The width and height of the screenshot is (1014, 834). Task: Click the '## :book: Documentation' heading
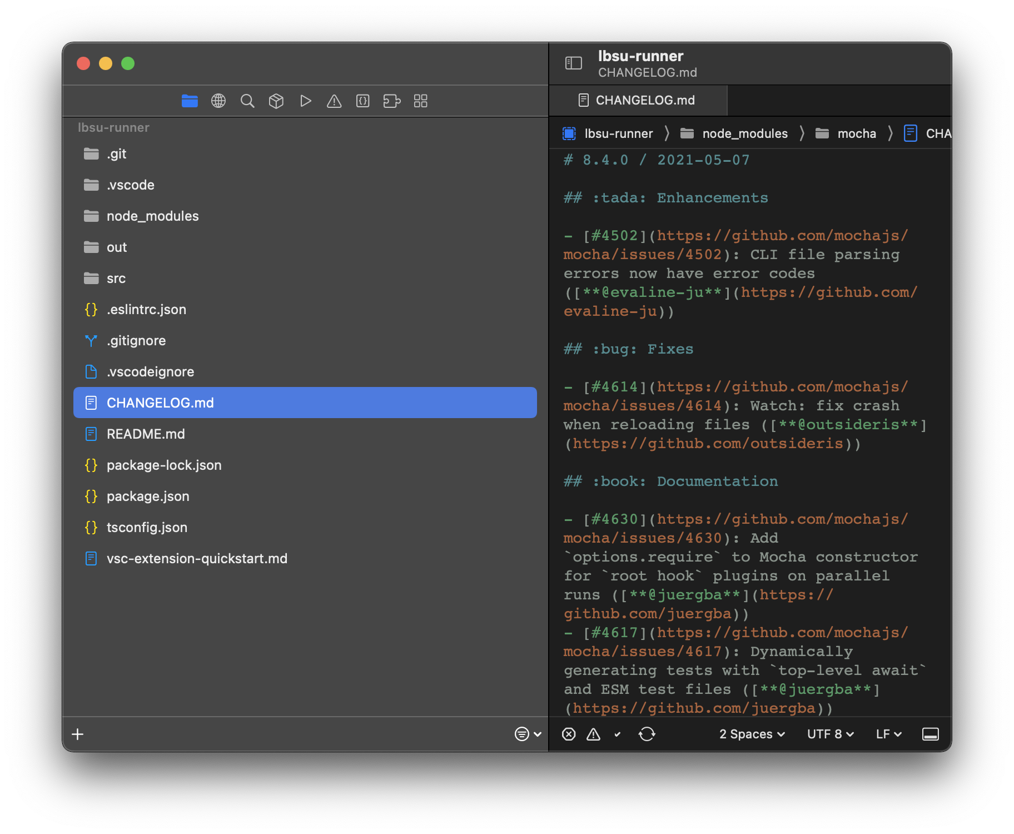[x=670, y=481]
